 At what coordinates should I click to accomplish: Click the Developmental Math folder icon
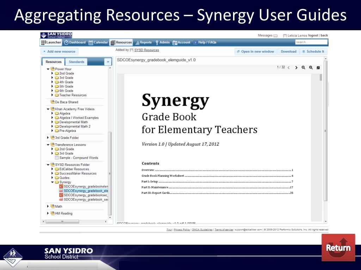[x=57, y=122]
